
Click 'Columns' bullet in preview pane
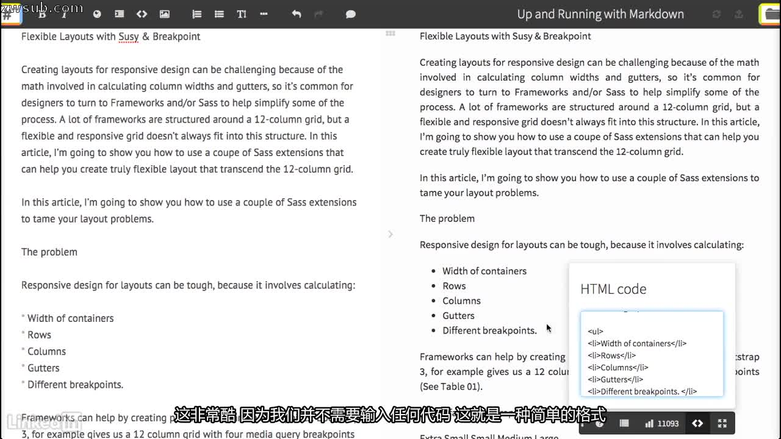click(x=461, y=301)
